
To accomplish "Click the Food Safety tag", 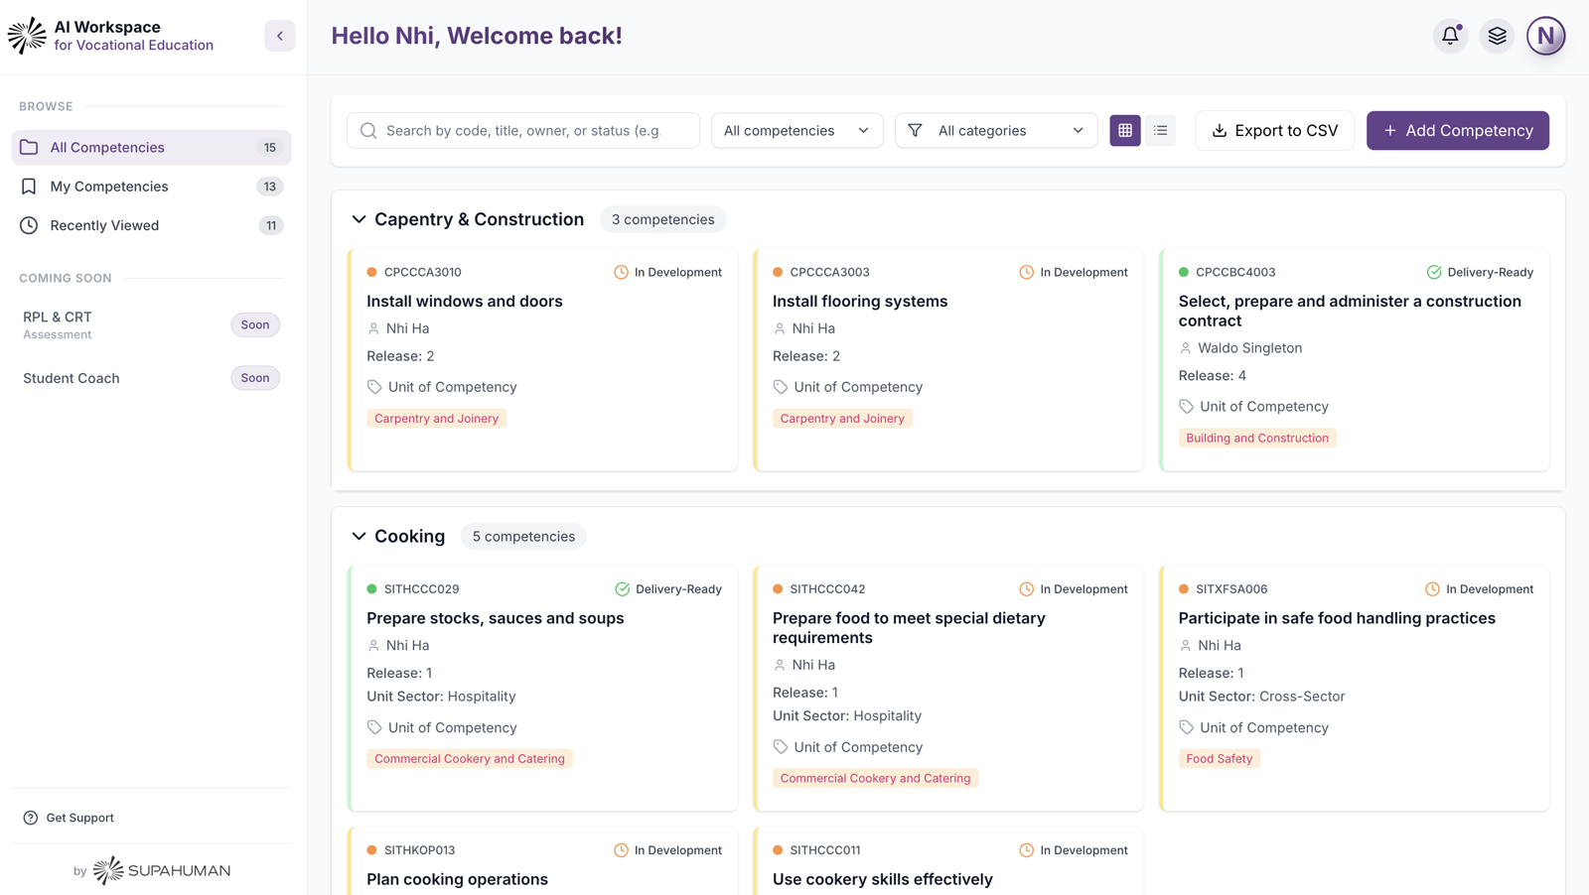I will pyautogui.click(x=1219, y=759).
